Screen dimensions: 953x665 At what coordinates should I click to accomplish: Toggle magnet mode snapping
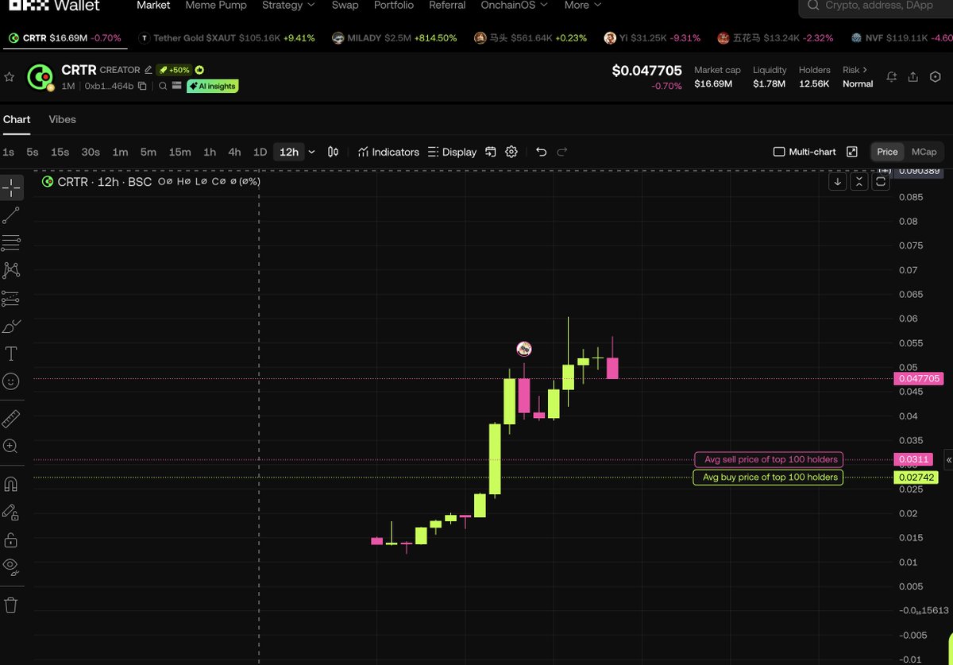[x=11, y=484]
